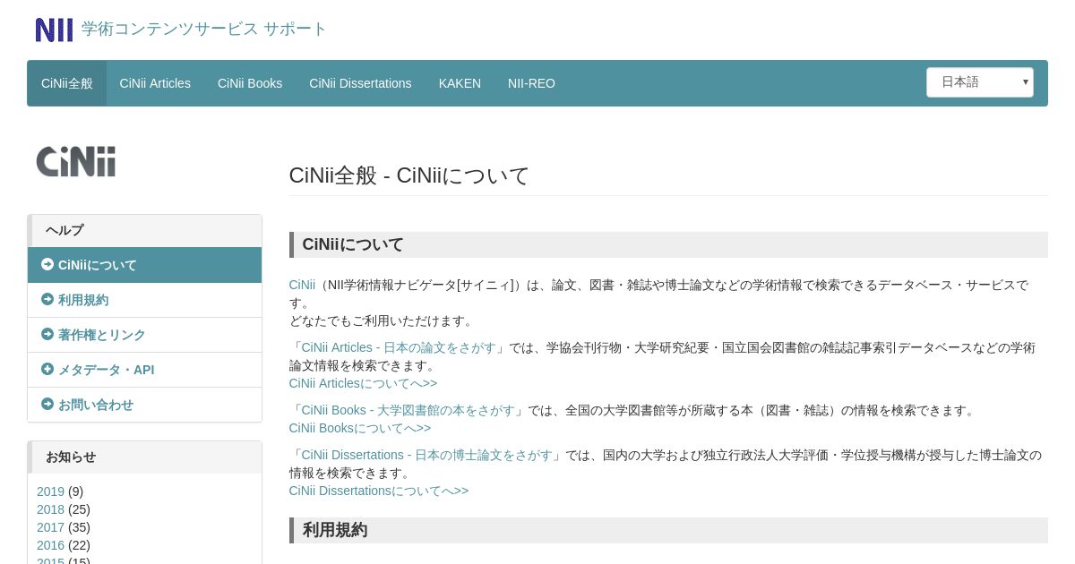Viewport: 1075px width, 564px height.
Task: Switch to CiNii Articles tab
Action: (x=155, y=83)
